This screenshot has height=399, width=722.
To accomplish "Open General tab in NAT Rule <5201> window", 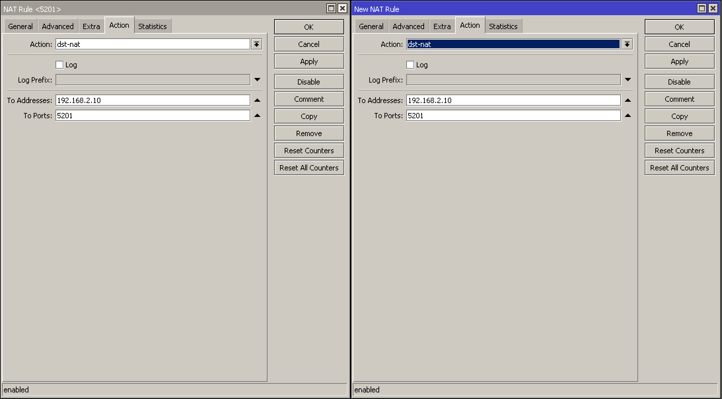I will pos(20,26).
